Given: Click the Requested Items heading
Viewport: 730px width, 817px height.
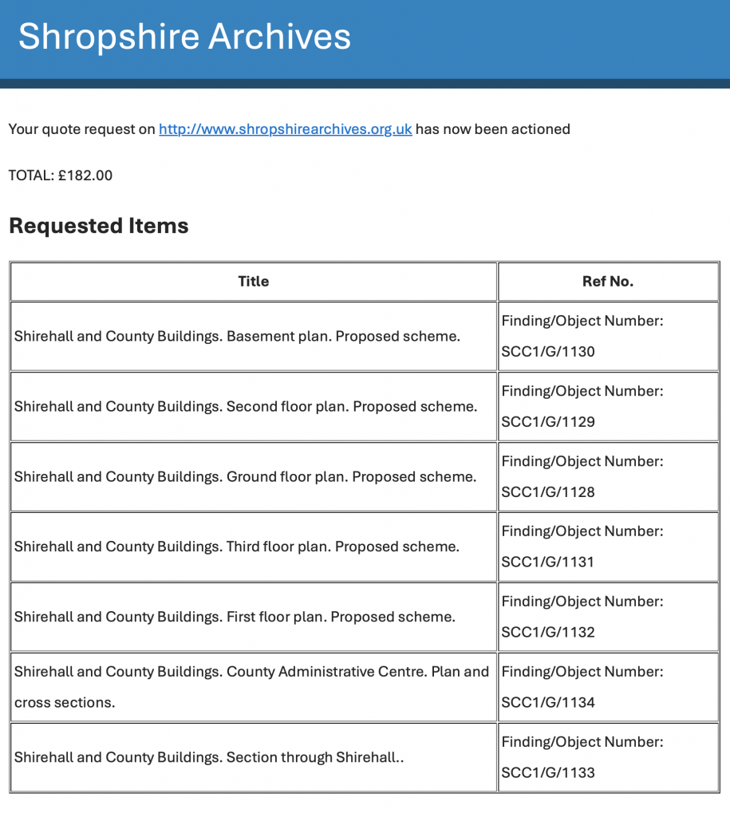Looking at the screenshot, I should 99,226.
